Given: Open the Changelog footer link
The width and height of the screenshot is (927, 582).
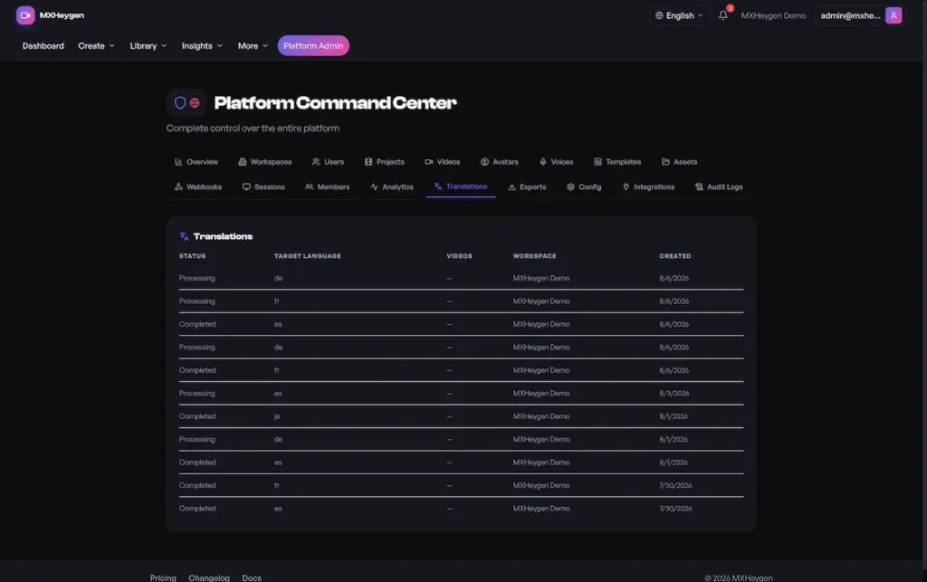Looking at the screenshot, I should click(x=209, y=577).
